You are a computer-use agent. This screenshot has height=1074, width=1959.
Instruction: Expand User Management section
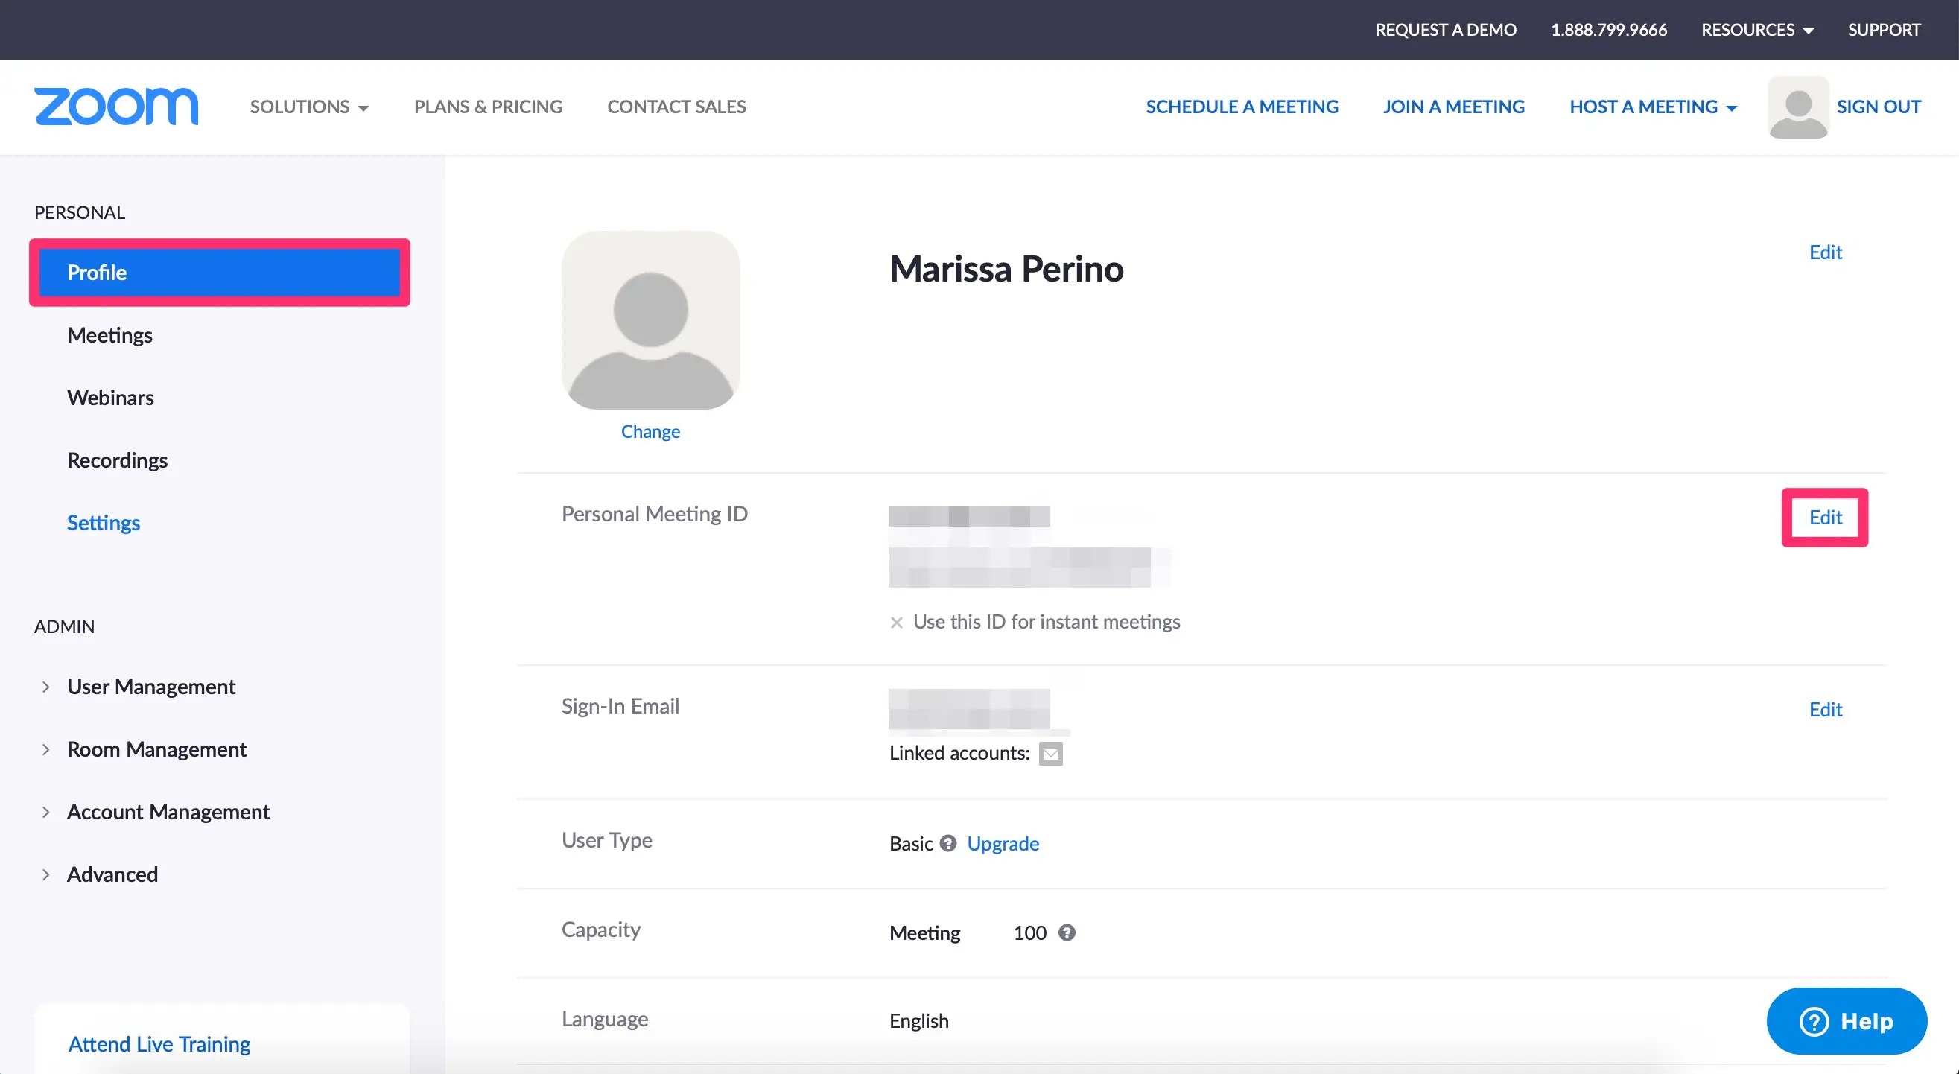point(150,687)
